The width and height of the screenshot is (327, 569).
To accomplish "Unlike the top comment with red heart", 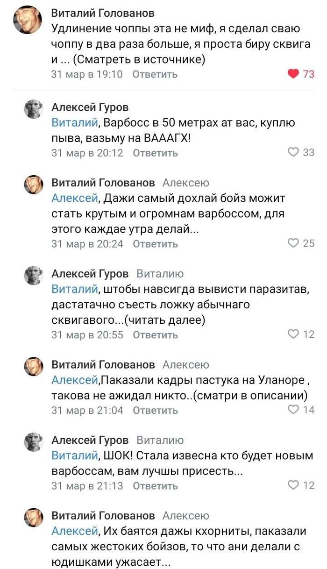I will 293,74.
